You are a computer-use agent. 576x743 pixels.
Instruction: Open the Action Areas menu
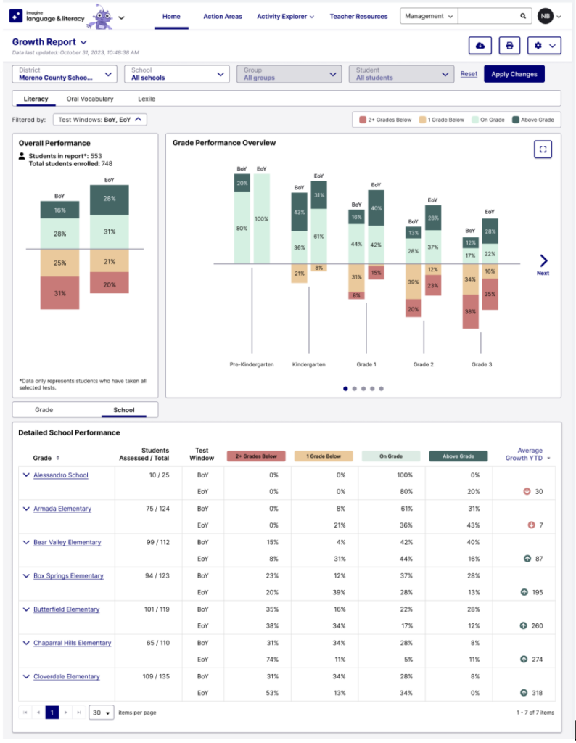pyautogui.click(x=223, y=16)
